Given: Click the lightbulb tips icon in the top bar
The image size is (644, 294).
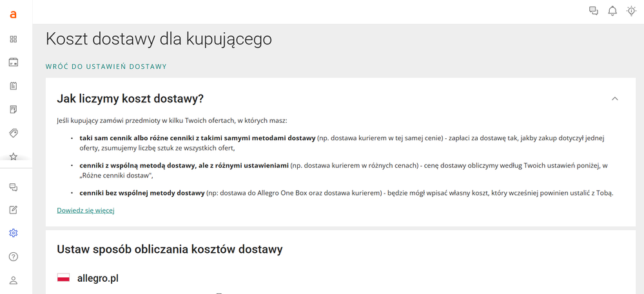Looking at the screenshot, I should [x=631, y=11].
